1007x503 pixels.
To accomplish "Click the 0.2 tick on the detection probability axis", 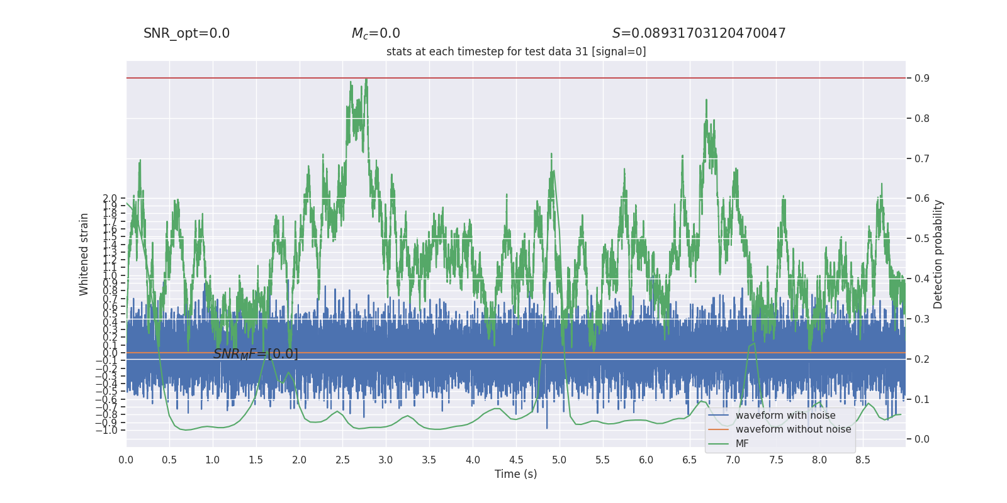I will [x=922, y=359].
